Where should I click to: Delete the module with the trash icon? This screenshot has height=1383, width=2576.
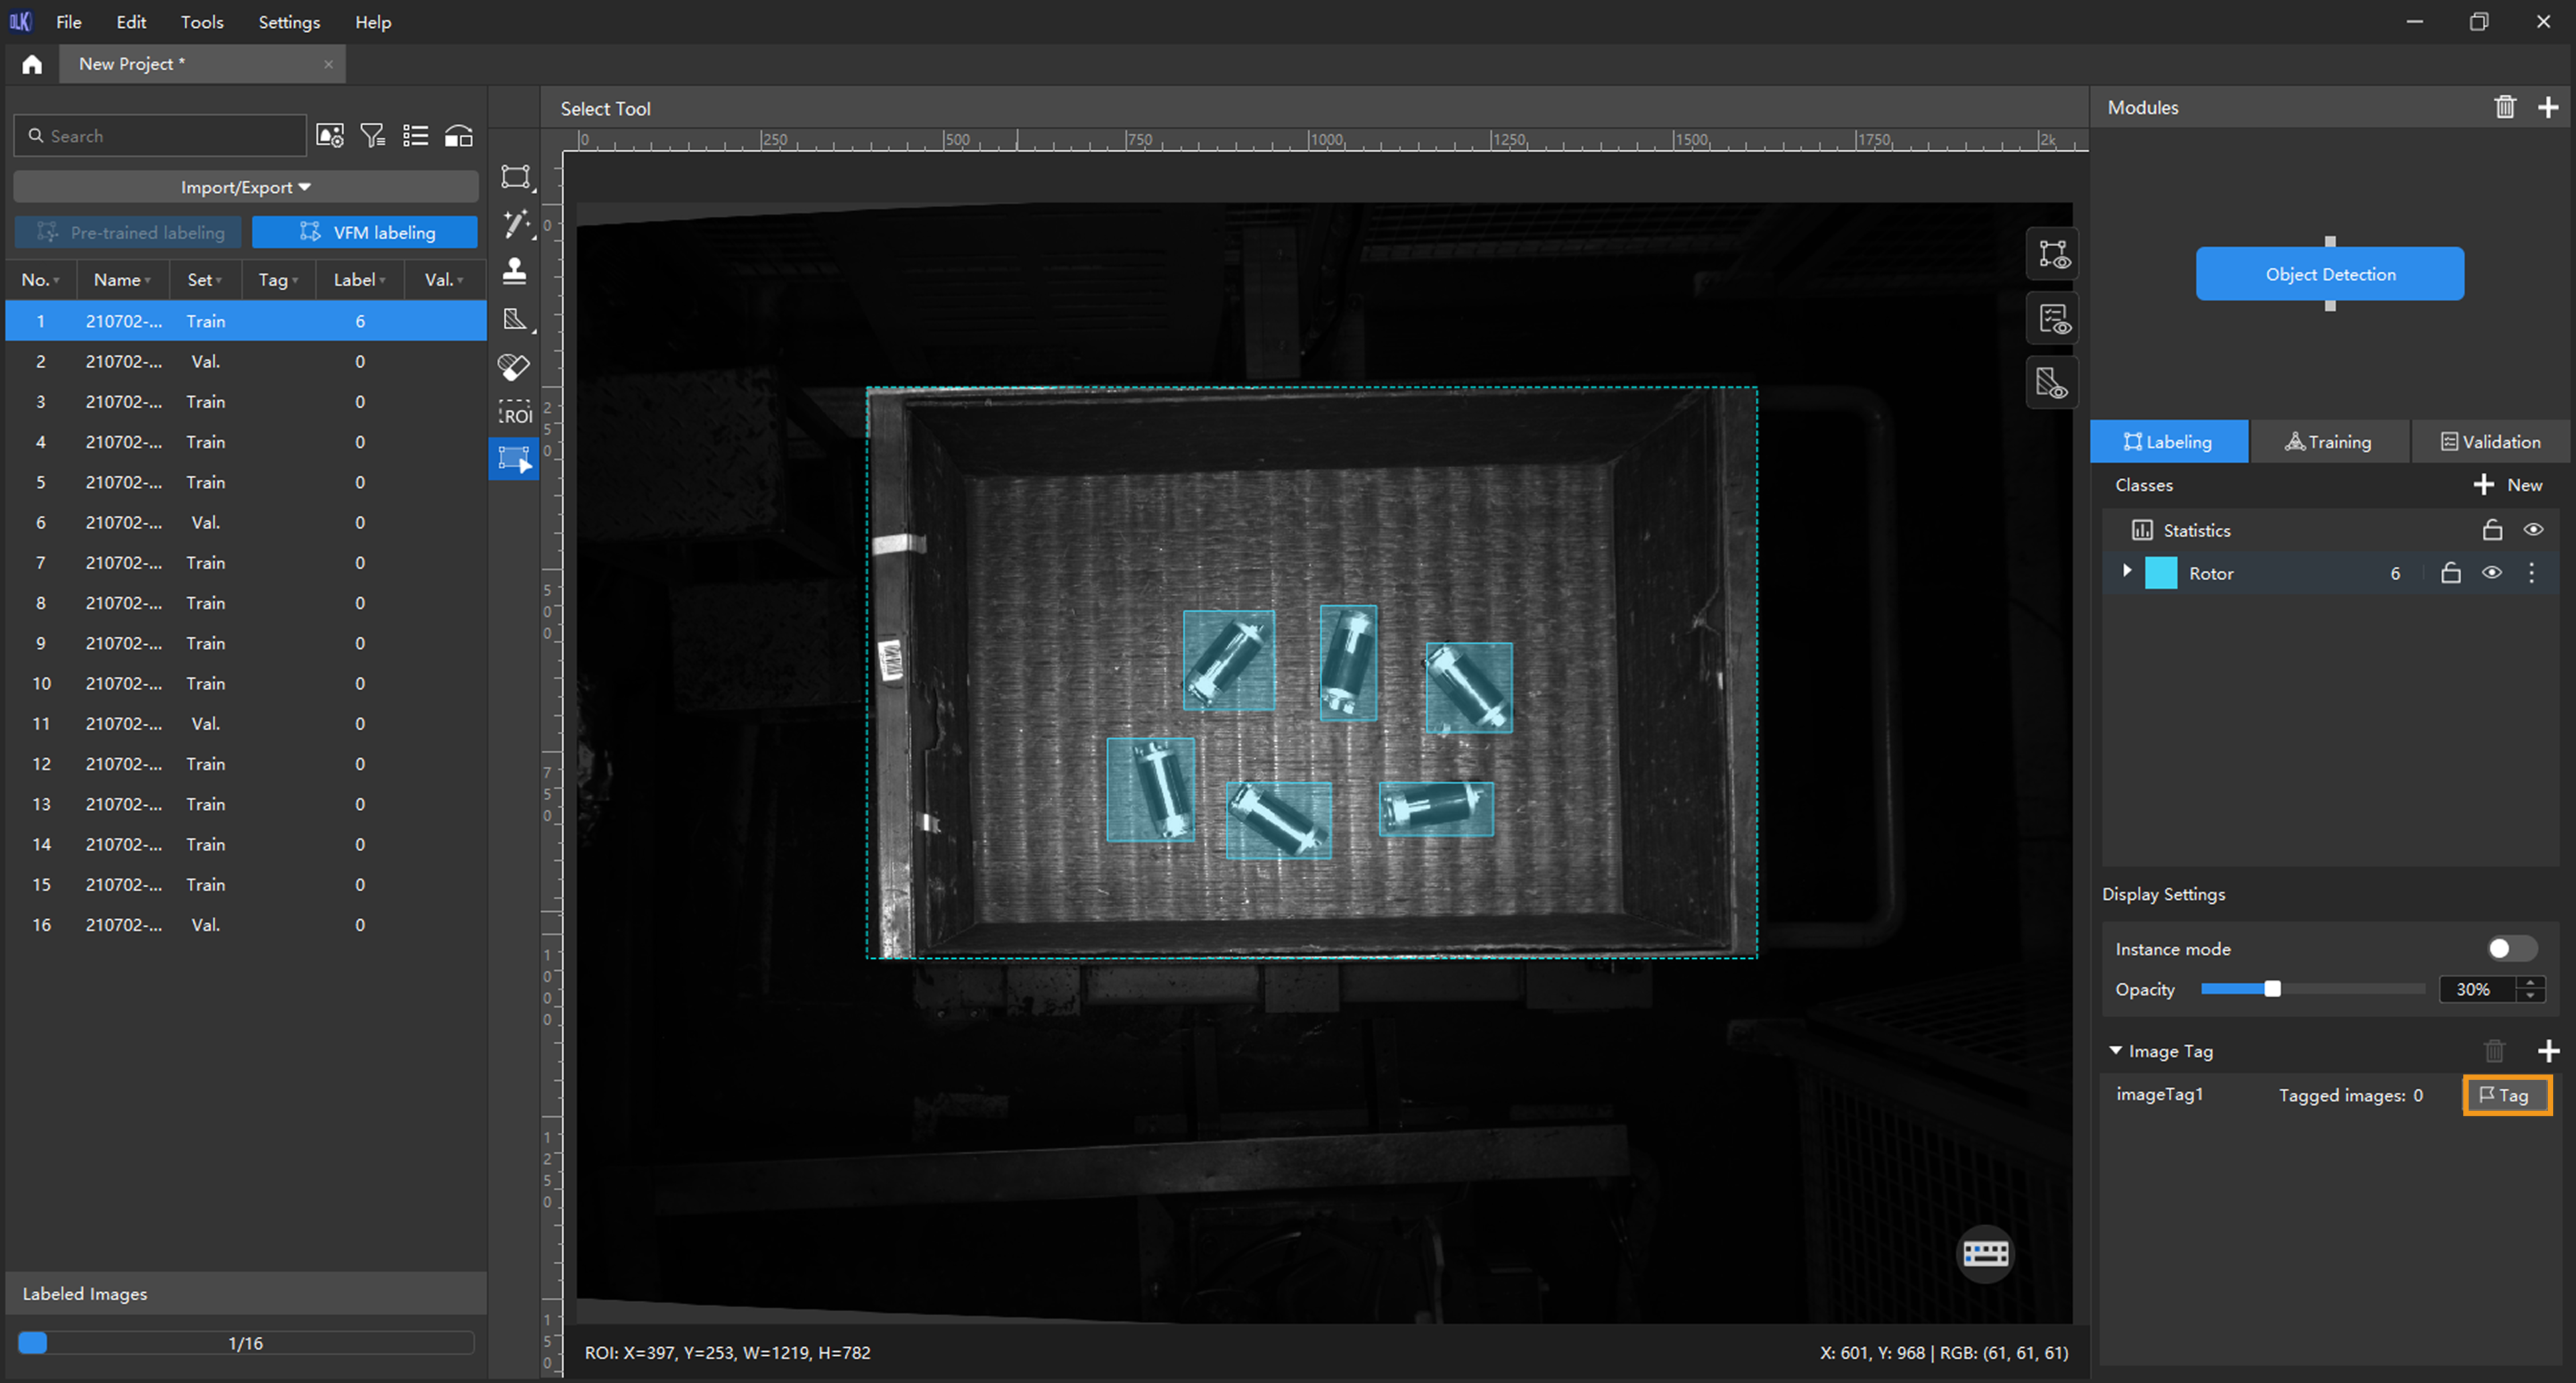point(2504,108)
